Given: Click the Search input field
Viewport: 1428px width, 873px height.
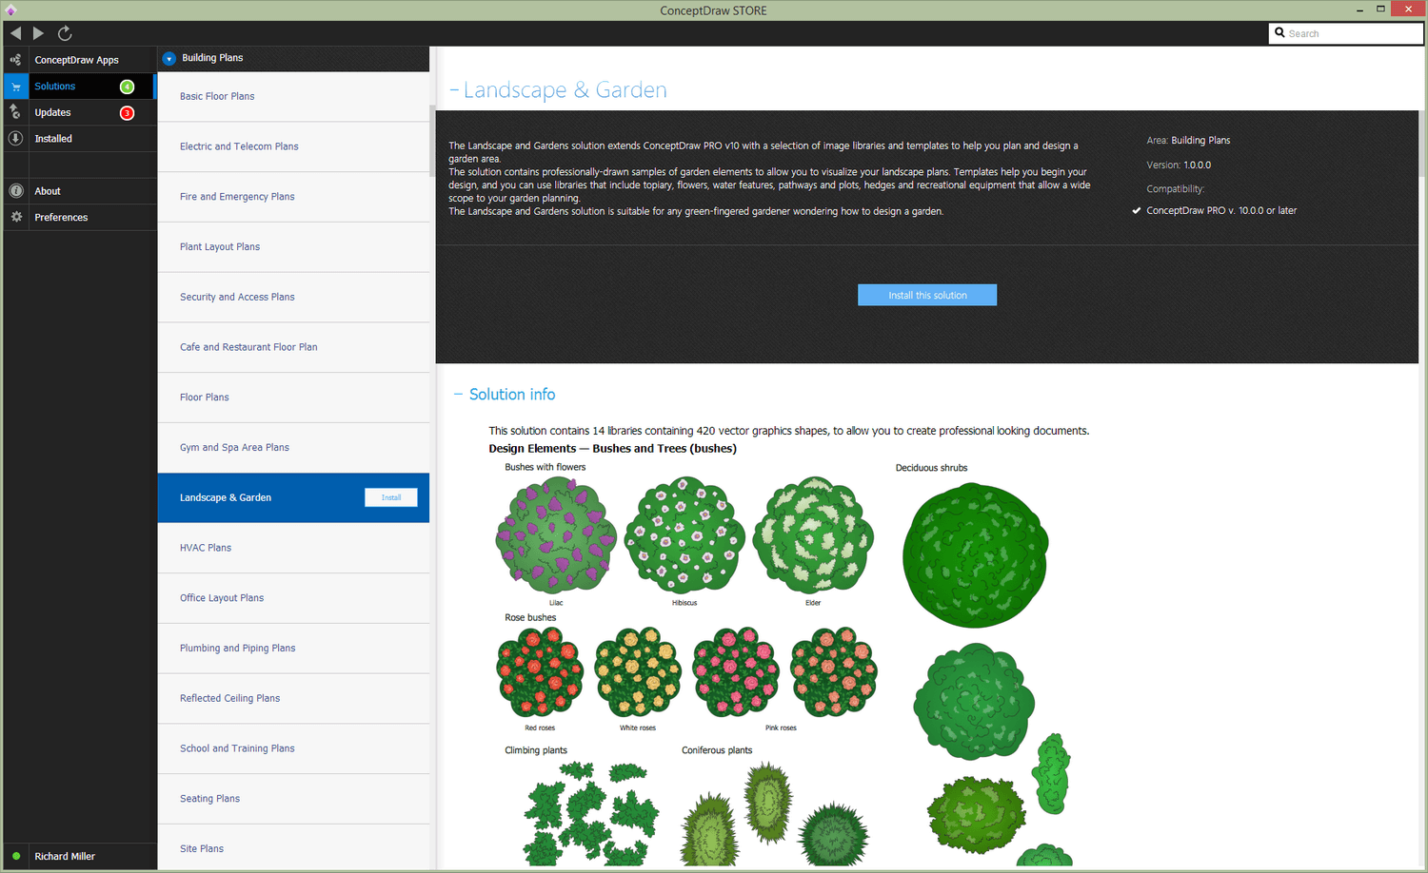Looking at the screenshot, I should click(x=1346, y=33).
